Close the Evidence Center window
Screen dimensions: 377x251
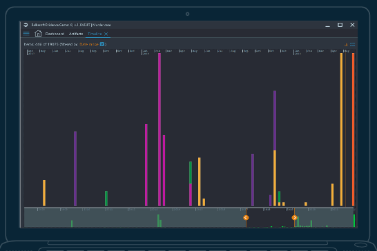tap(352, 25)
